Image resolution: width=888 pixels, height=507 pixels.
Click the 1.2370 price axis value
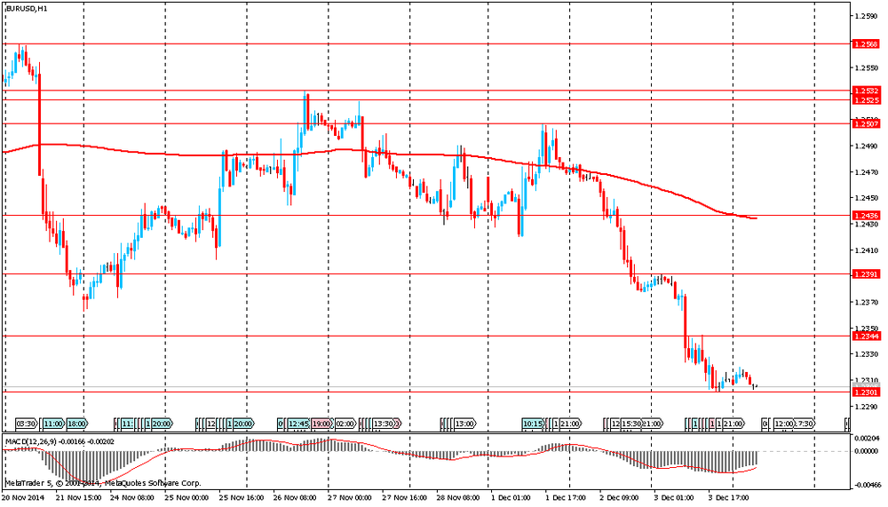click(867, 303)
